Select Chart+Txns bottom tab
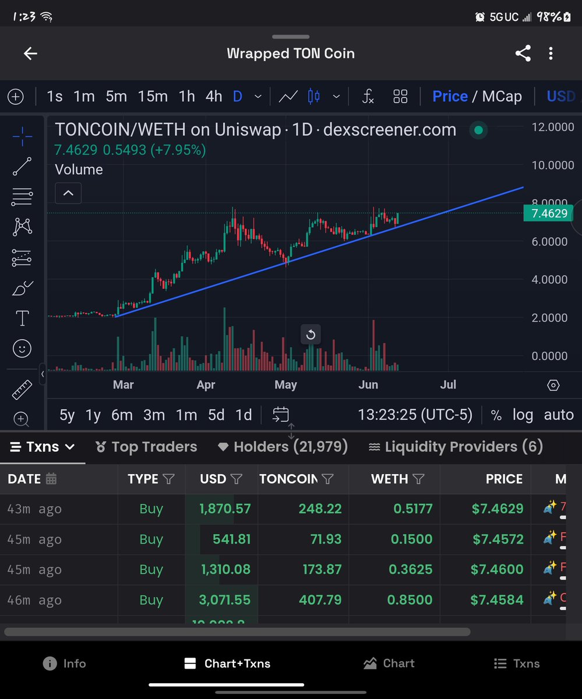Viewport: 582px width, 699px height. coord(227,663)
